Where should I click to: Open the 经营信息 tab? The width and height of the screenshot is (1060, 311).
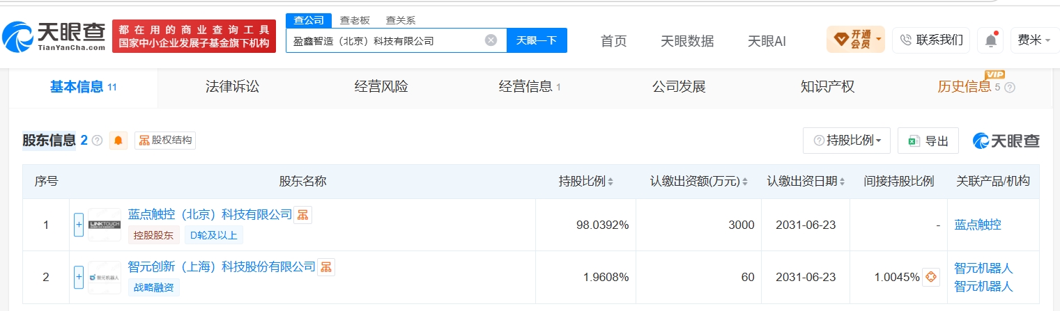pyautogui.click(x=530, y=87)
